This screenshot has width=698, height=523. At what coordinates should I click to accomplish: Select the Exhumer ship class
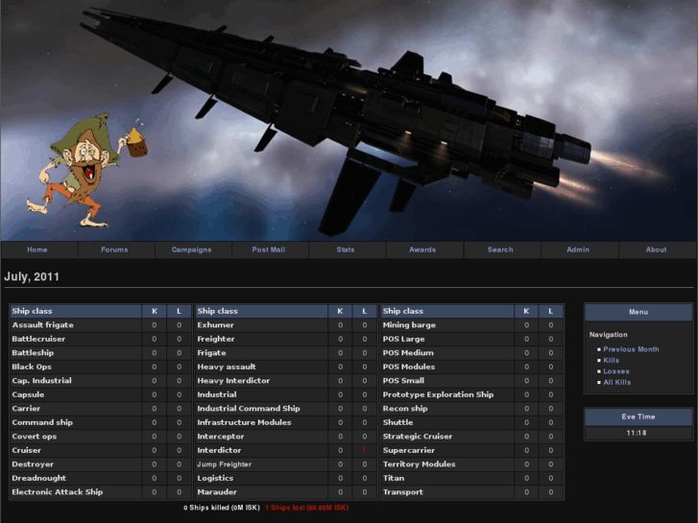(215, 325)
